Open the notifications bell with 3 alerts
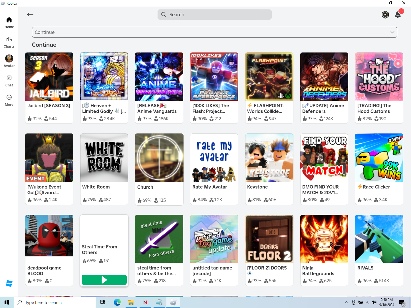 tap(398, 14)
